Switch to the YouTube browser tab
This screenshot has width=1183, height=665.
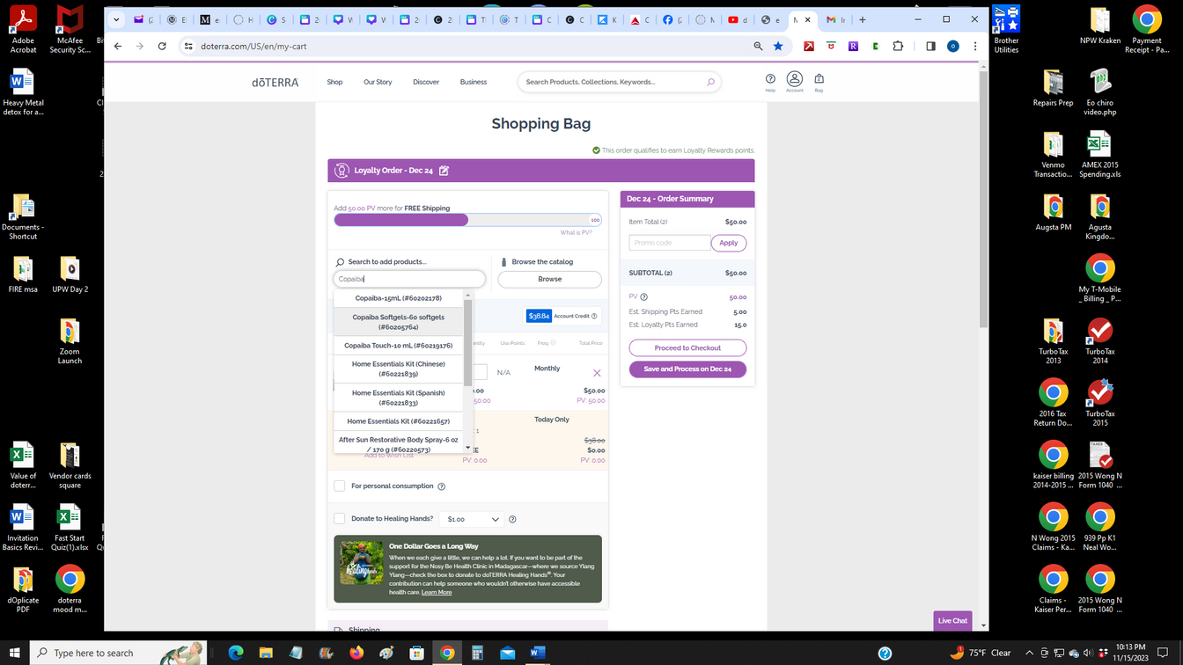point(738,19)
